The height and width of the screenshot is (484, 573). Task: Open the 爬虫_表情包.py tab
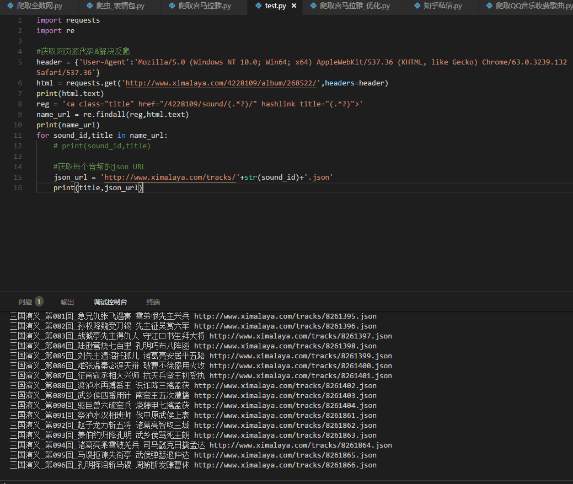pos(120,6)
